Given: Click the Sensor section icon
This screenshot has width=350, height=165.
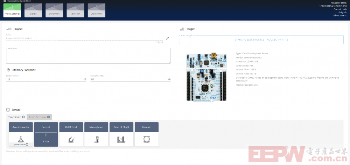Looking at the screenshot, I should (8, 110).
